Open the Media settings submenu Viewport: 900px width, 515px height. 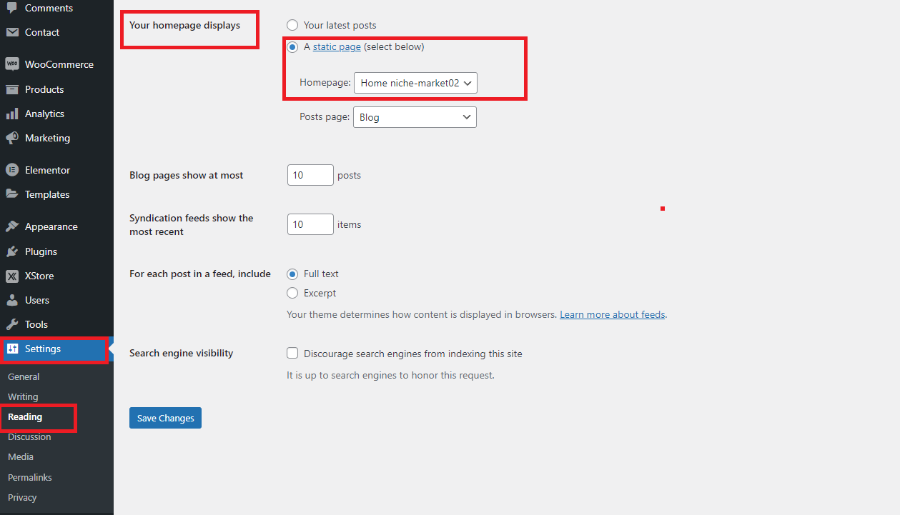click(x=21, y=456)
